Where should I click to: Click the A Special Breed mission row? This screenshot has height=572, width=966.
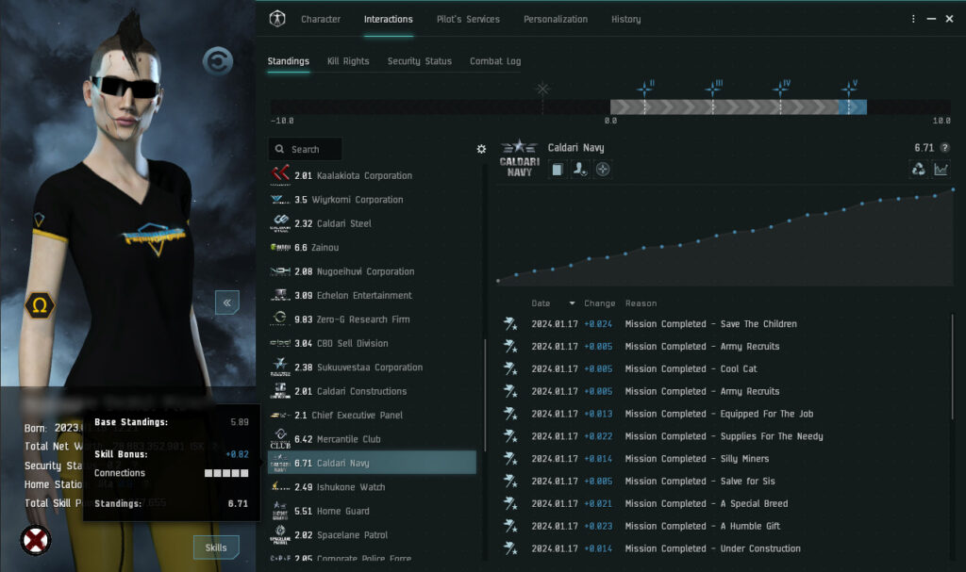point(724,503)
